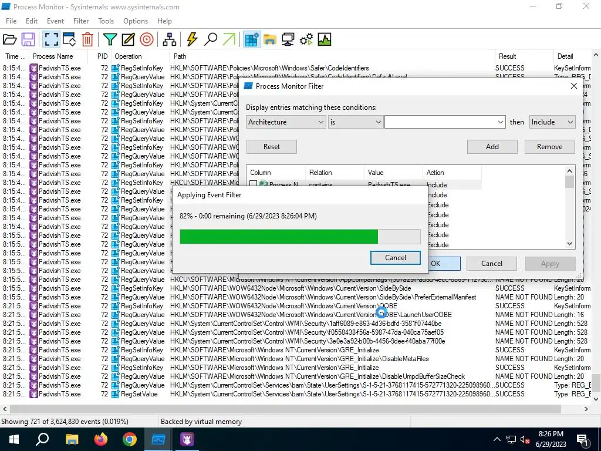Toggle the Show Profiling Events chart icon
The width and height of the screenshot is (601, 451).
tap(324, 39)
